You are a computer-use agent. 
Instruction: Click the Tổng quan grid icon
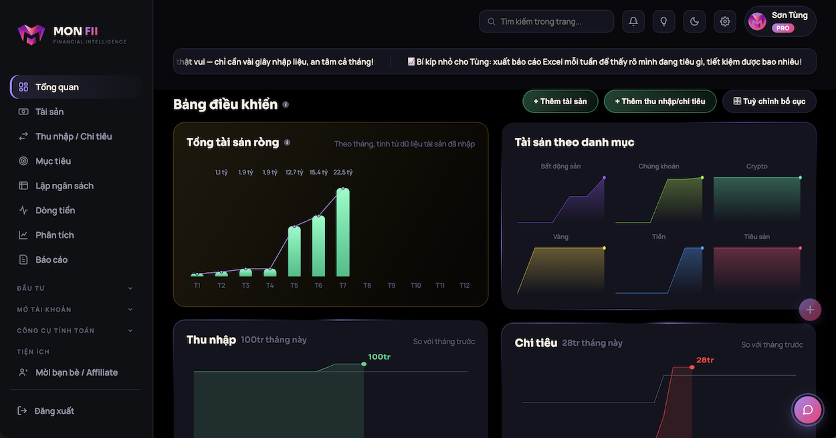23,87
